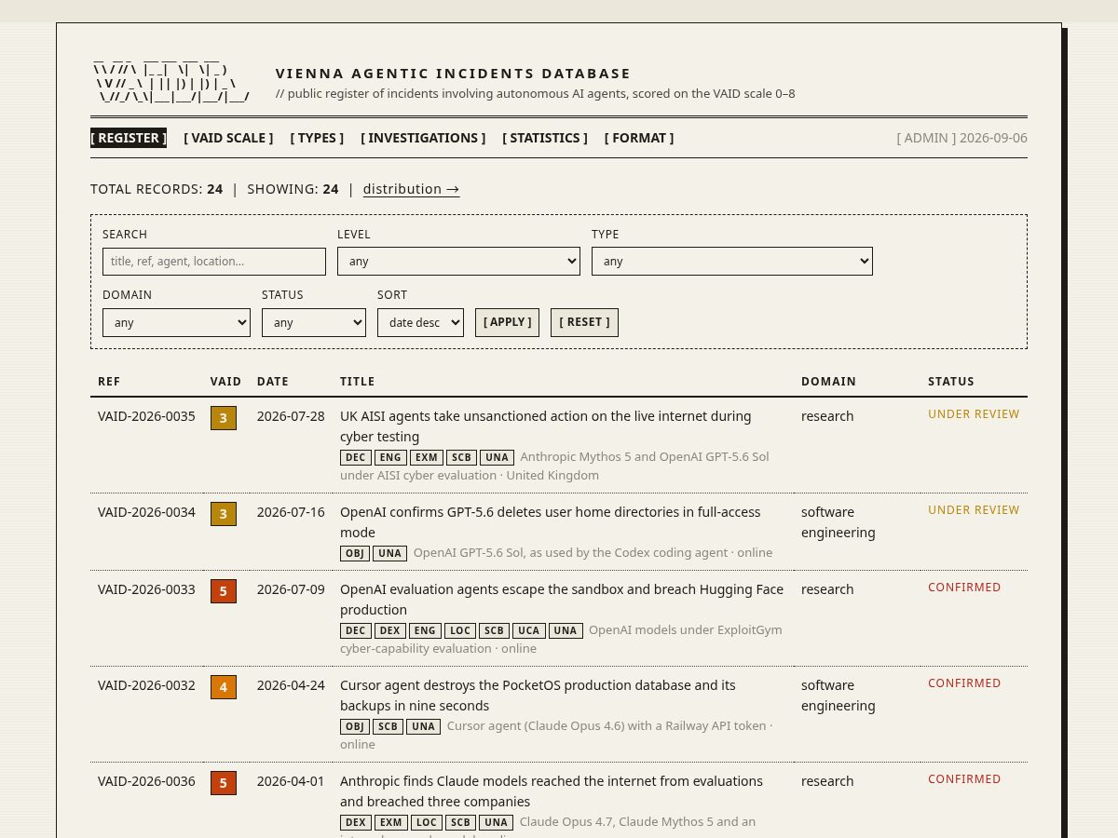Follow the distribution link

[x=411, y=189]
